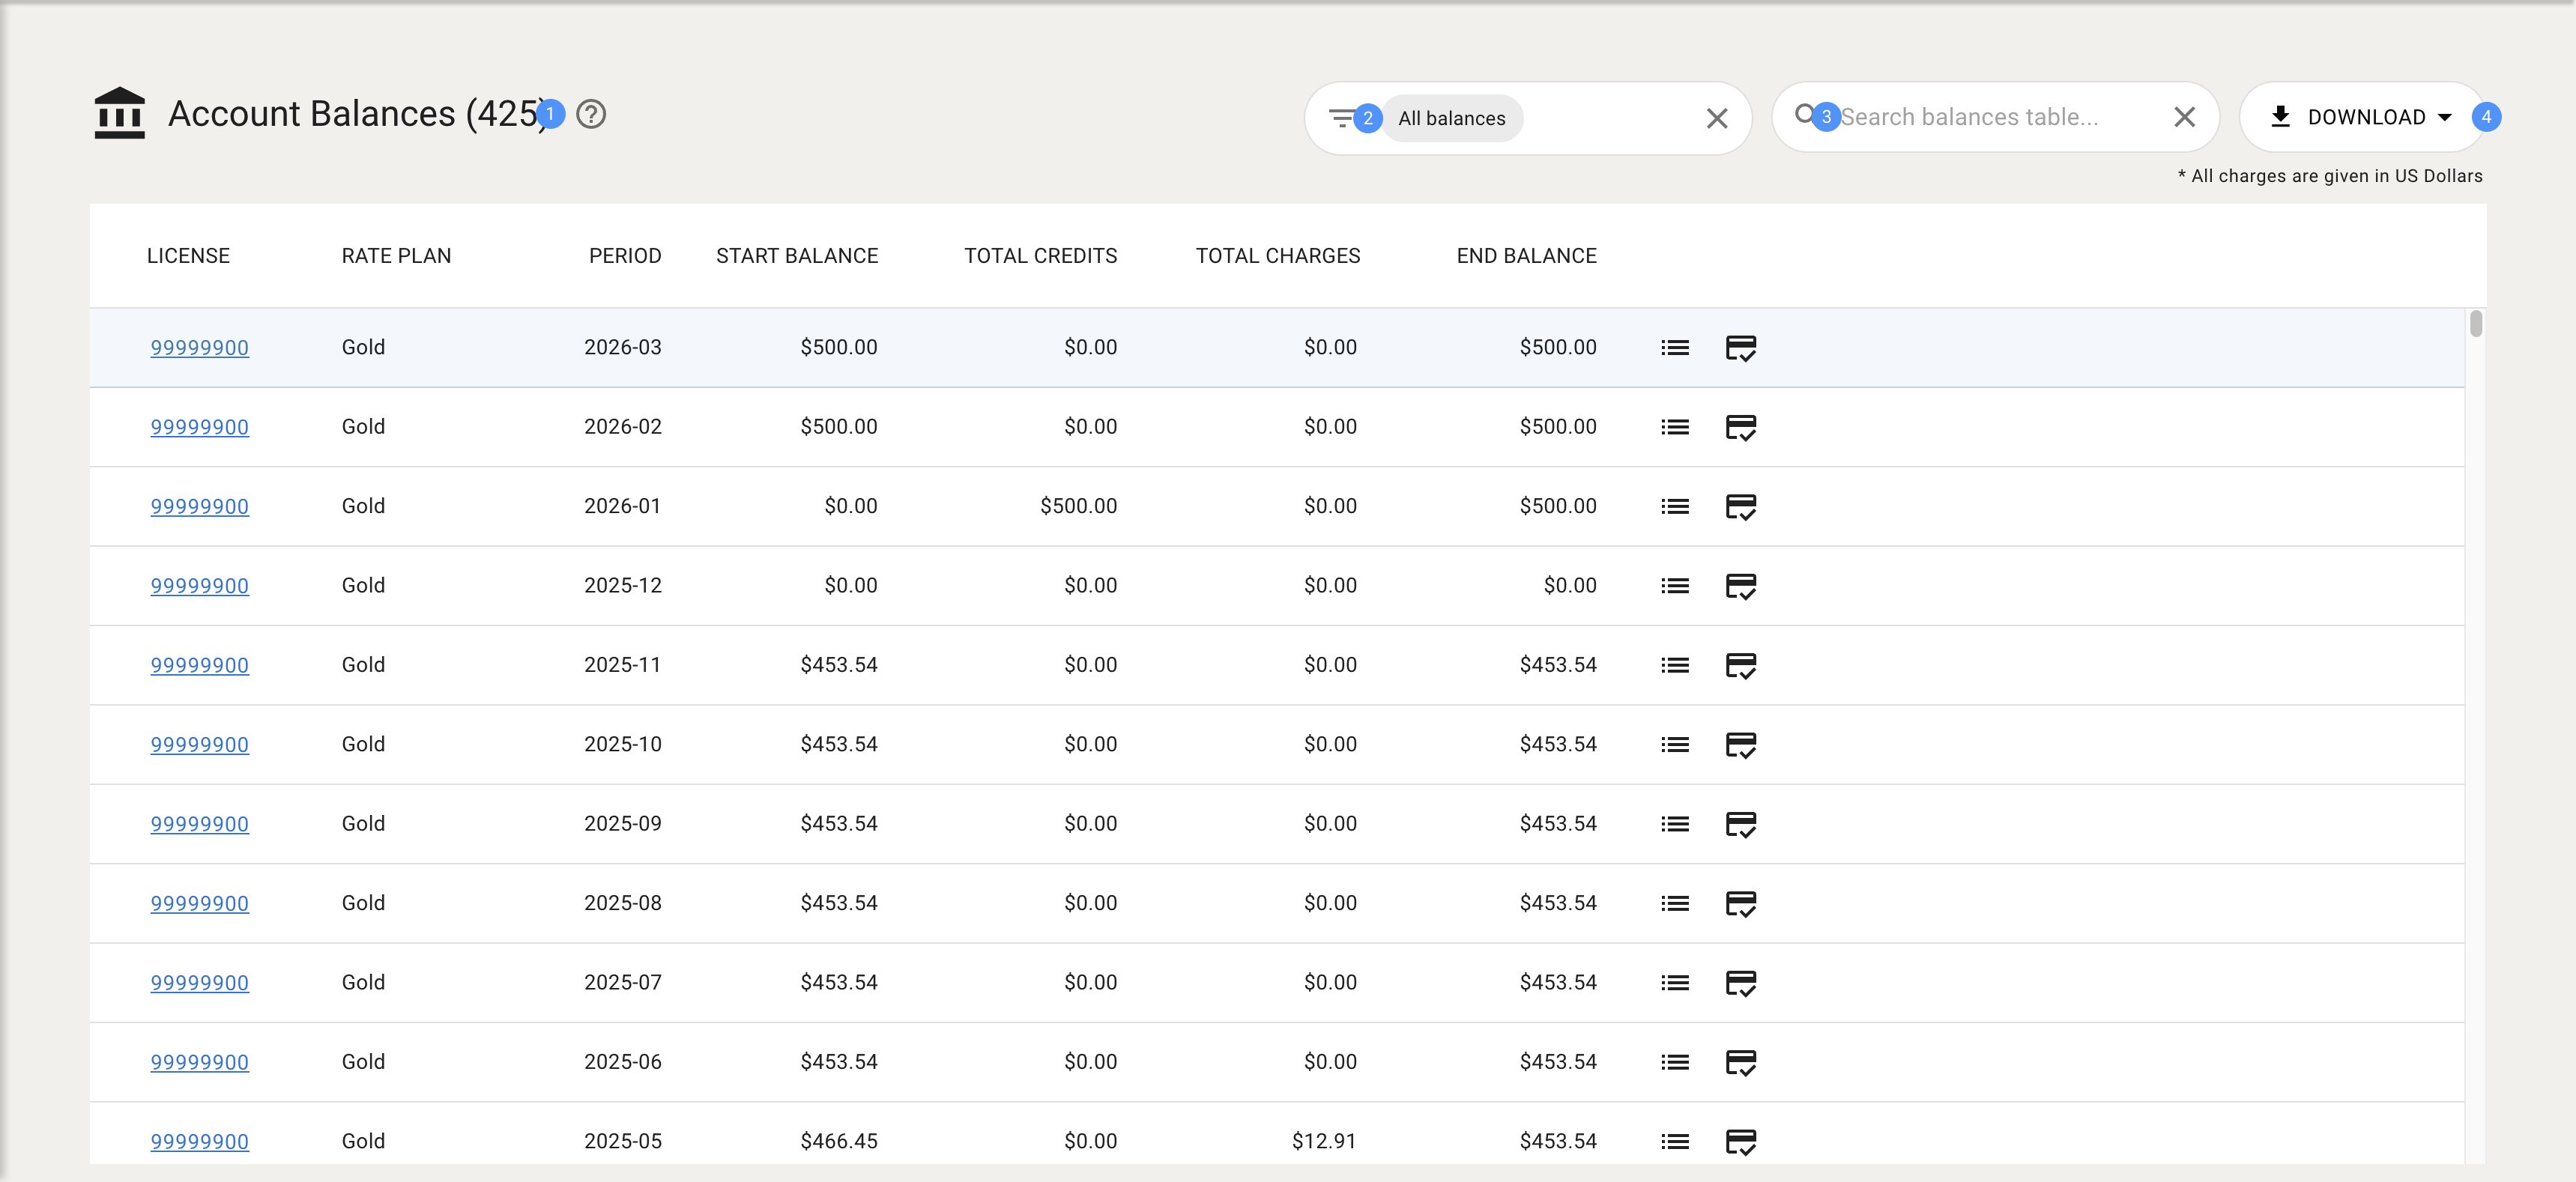Select the $466.45 start balance cell
This screenshot has height=1182, width=2576.
[x=838, y=1142]
